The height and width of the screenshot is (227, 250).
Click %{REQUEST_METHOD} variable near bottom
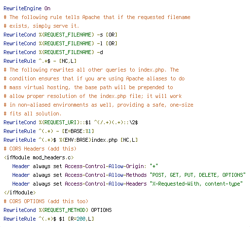pos(63,210)
